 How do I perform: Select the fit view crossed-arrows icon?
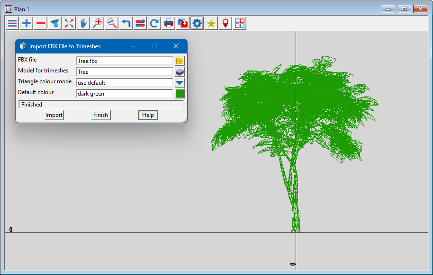tap(69, 23)
